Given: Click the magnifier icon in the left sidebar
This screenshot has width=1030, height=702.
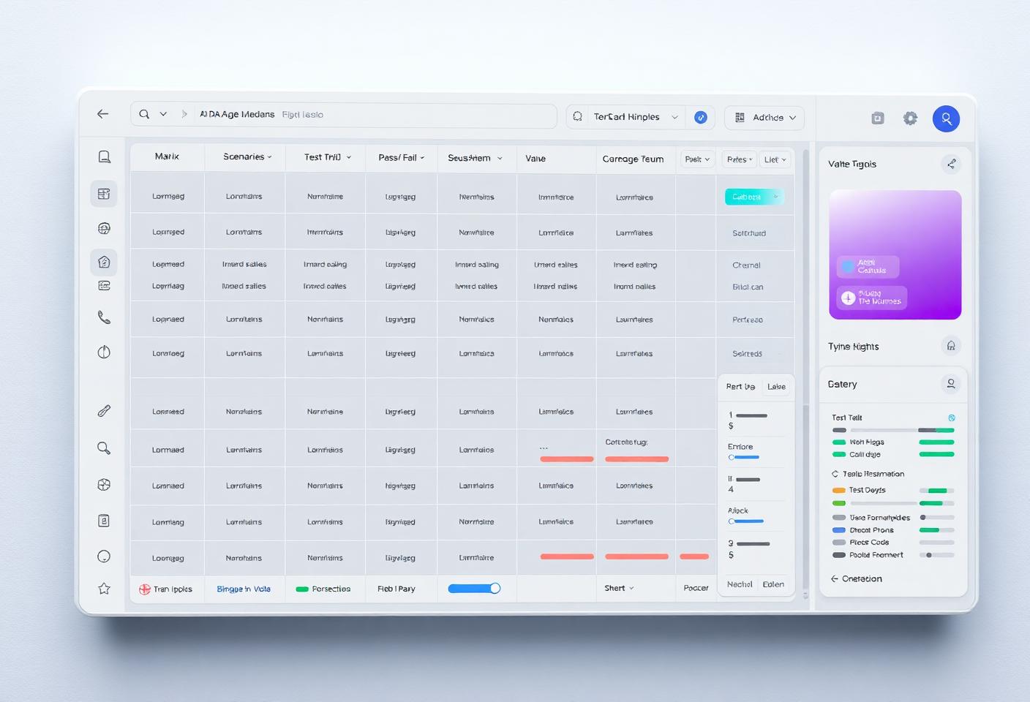Looking at the screenshot, I should click(x=104, y=448).
